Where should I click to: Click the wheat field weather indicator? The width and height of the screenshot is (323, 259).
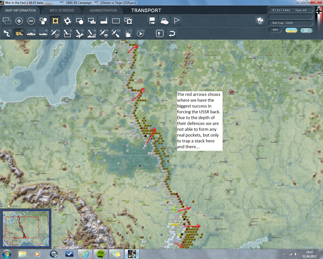coord(291,30)
